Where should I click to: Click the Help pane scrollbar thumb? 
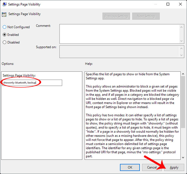coord(183,102)
